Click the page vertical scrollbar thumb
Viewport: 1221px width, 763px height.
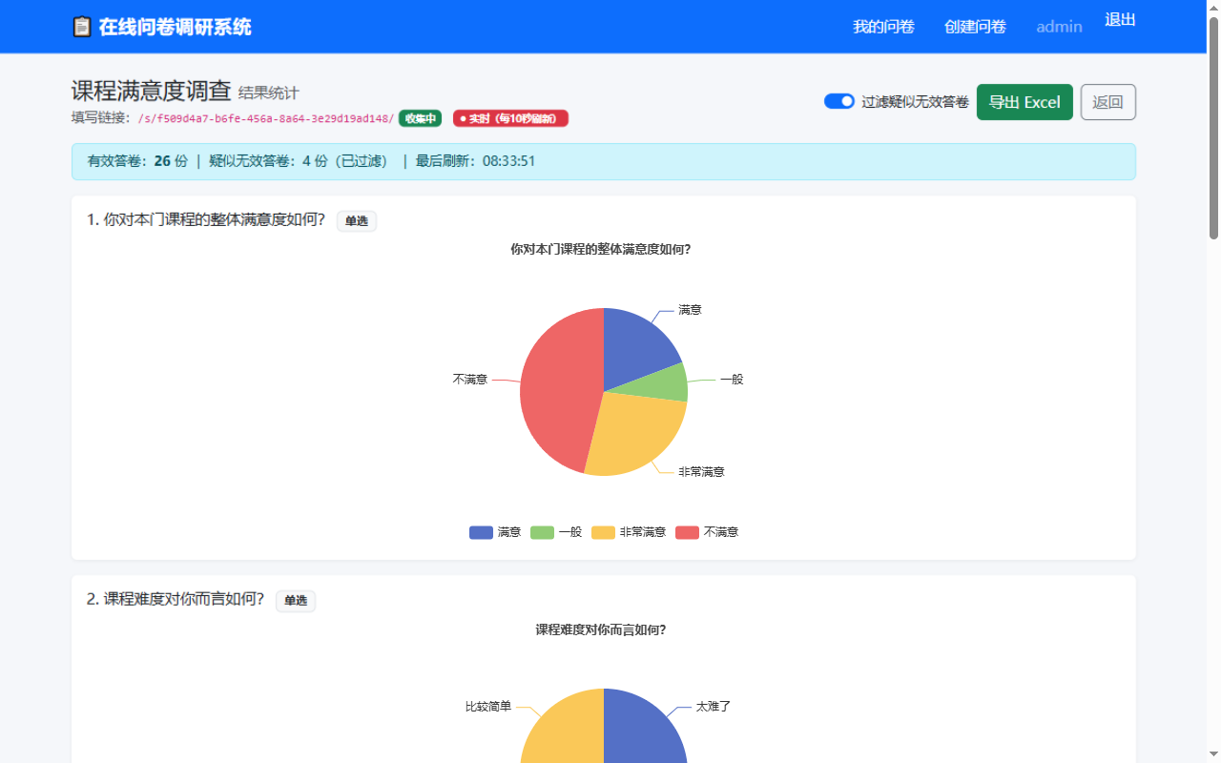click(1213, 127)
